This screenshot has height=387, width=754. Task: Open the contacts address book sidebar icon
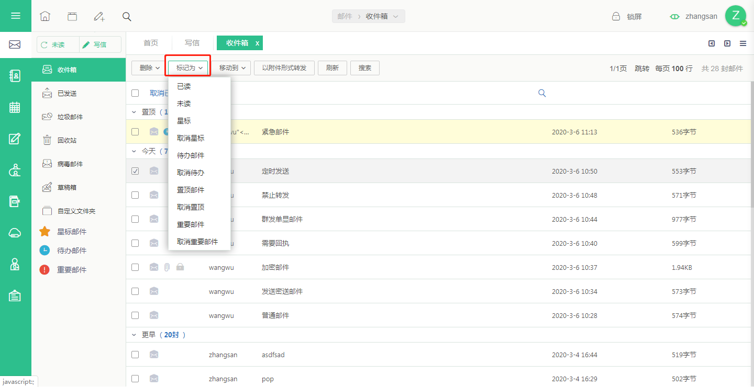15,76
